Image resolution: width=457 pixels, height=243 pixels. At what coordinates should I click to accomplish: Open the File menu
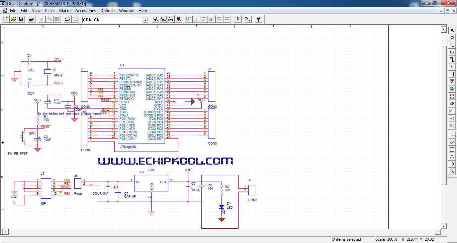pos(13,11)
